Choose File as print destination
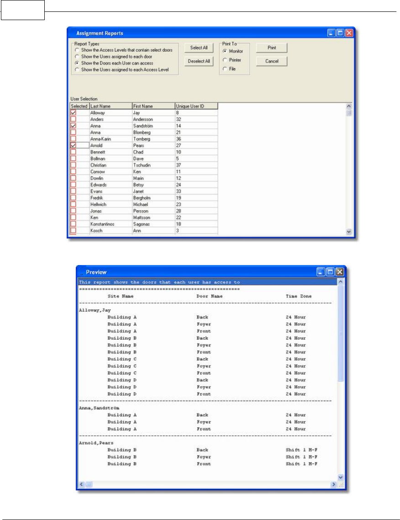Viewport: 400px width, 520px height. 225,69
